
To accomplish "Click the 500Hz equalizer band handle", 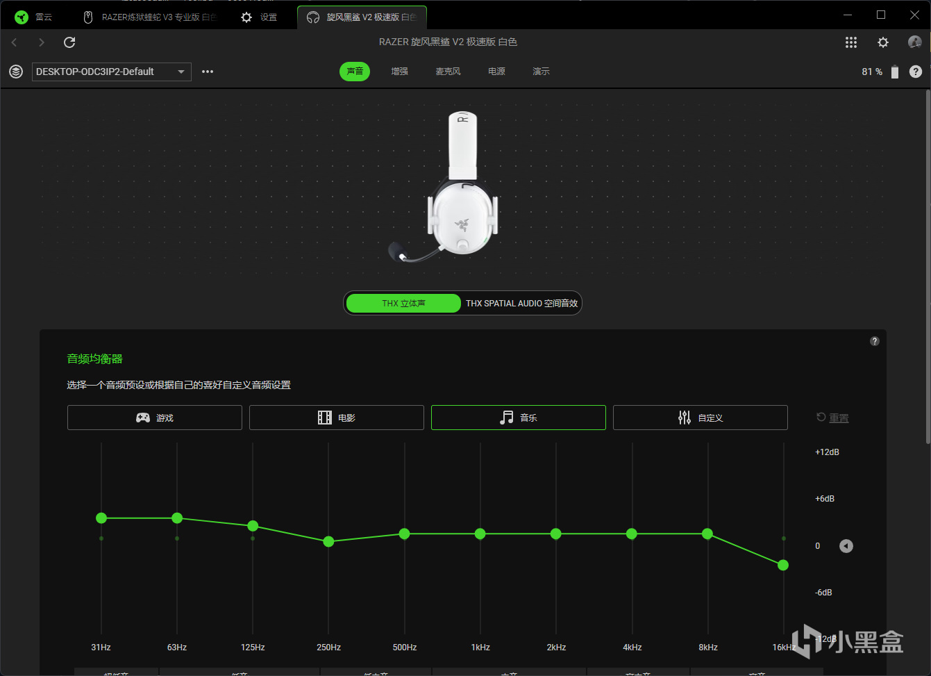I will [x=405, y=534].
